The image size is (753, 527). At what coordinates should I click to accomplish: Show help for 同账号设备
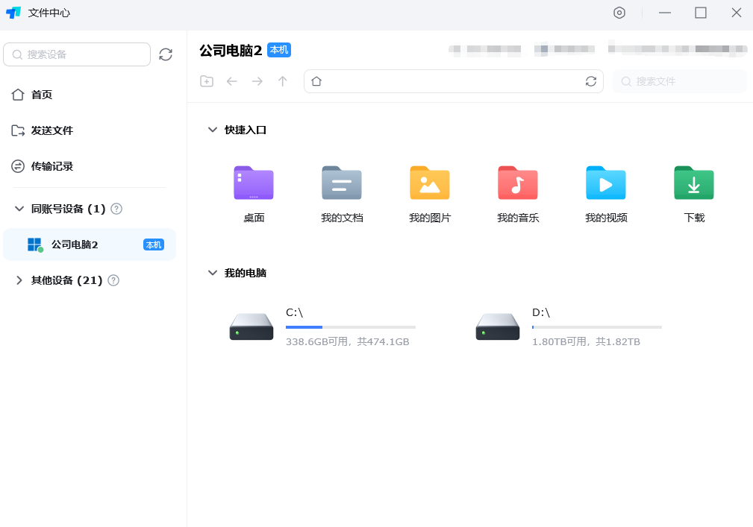[116, 209]
